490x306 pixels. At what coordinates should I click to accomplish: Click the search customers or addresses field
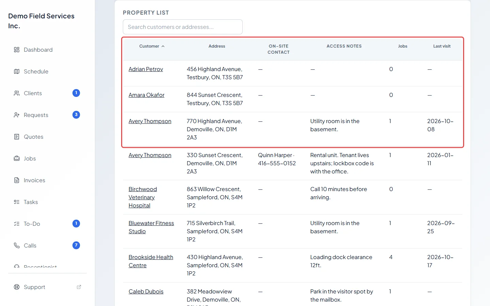pyautogui.click(x=183, y=27)
